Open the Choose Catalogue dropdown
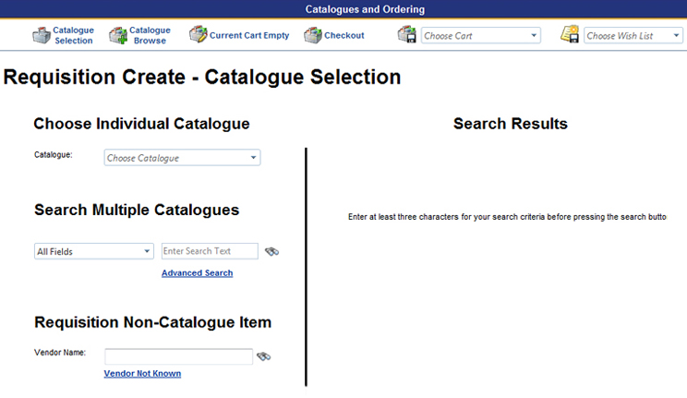 [x=183, y=158]
